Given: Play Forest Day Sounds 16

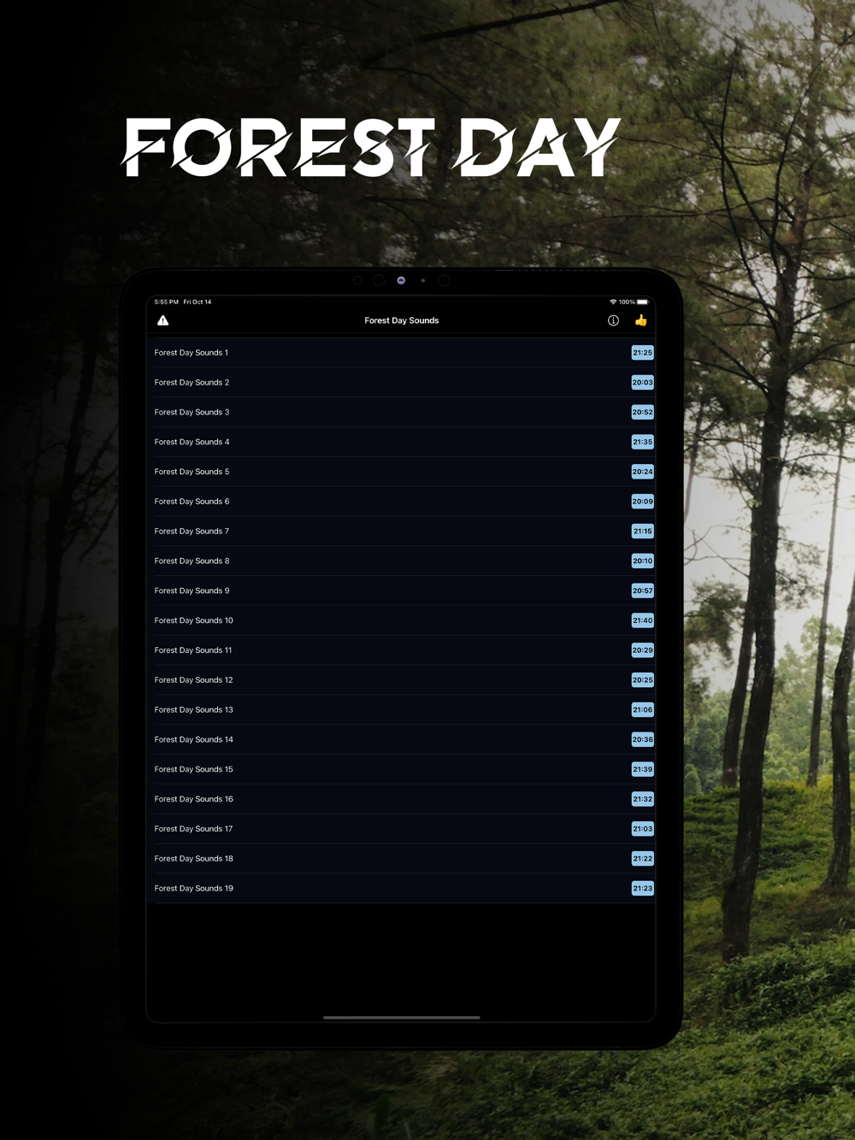Looking at the screenshot, I should point(401,799).
